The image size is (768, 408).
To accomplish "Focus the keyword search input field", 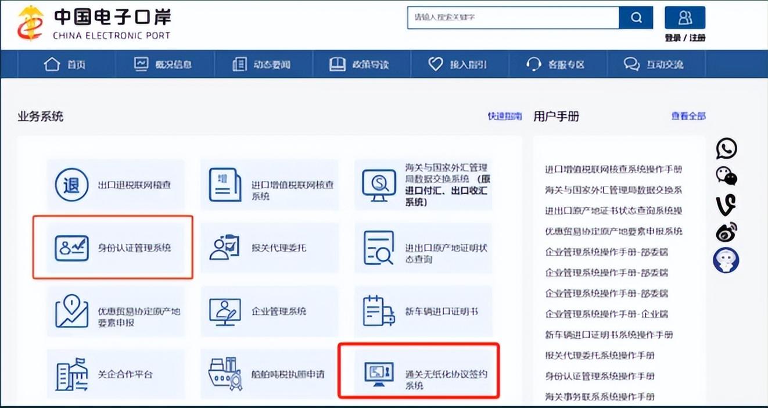I will 512,17.
